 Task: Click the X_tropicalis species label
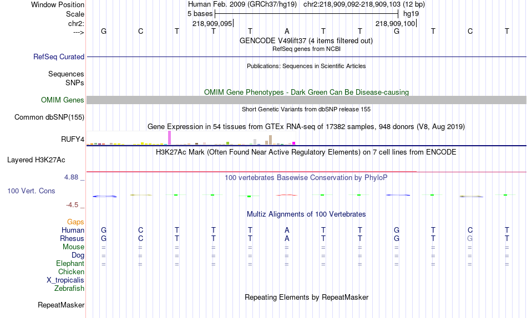click(65, 280)
